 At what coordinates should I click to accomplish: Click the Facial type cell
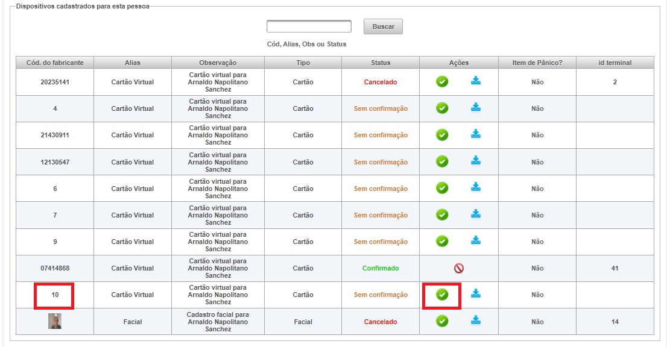click(x=303, y=322)
